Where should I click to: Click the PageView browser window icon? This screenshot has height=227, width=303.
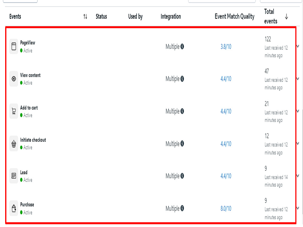pyautogui.click(x=14, y=46)
